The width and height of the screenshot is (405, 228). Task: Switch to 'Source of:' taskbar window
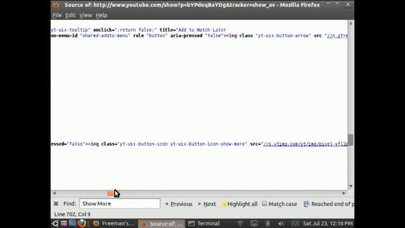click(162, 224)
